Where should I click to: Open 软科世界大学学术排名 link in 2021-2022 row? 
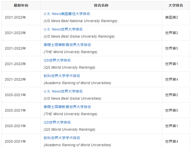coord(62,76)
